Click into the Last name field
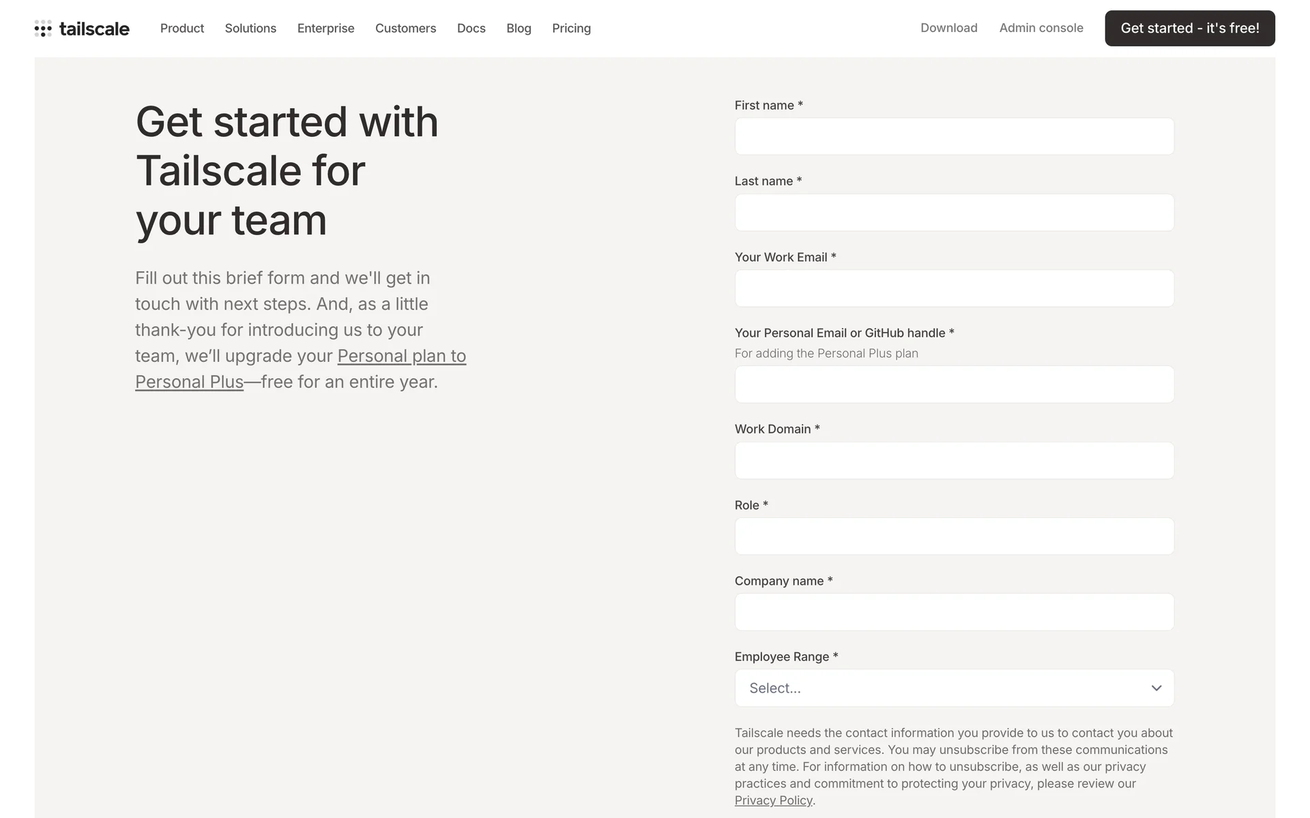This screenshot has height=818, width=1310. click(954, 213)
